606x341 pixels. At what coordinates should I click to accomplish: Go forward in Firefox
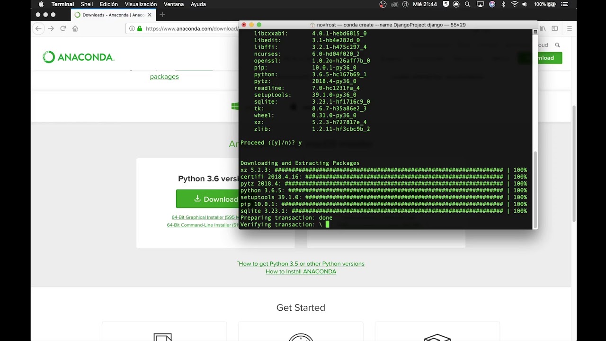tap(51, 28)
